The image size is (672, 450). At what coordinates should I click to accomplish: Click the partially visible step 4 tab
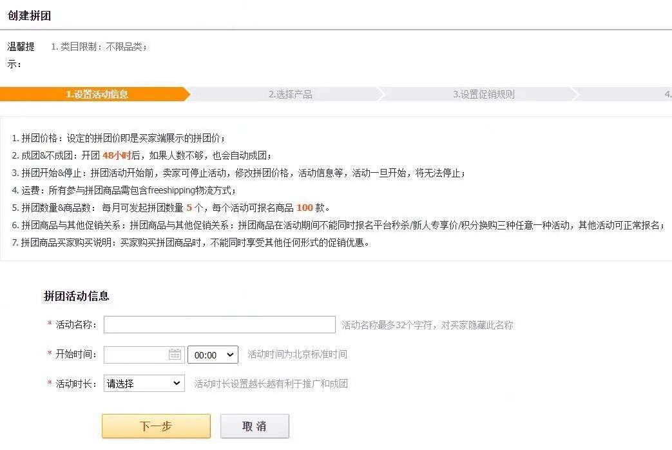point(667,93)
